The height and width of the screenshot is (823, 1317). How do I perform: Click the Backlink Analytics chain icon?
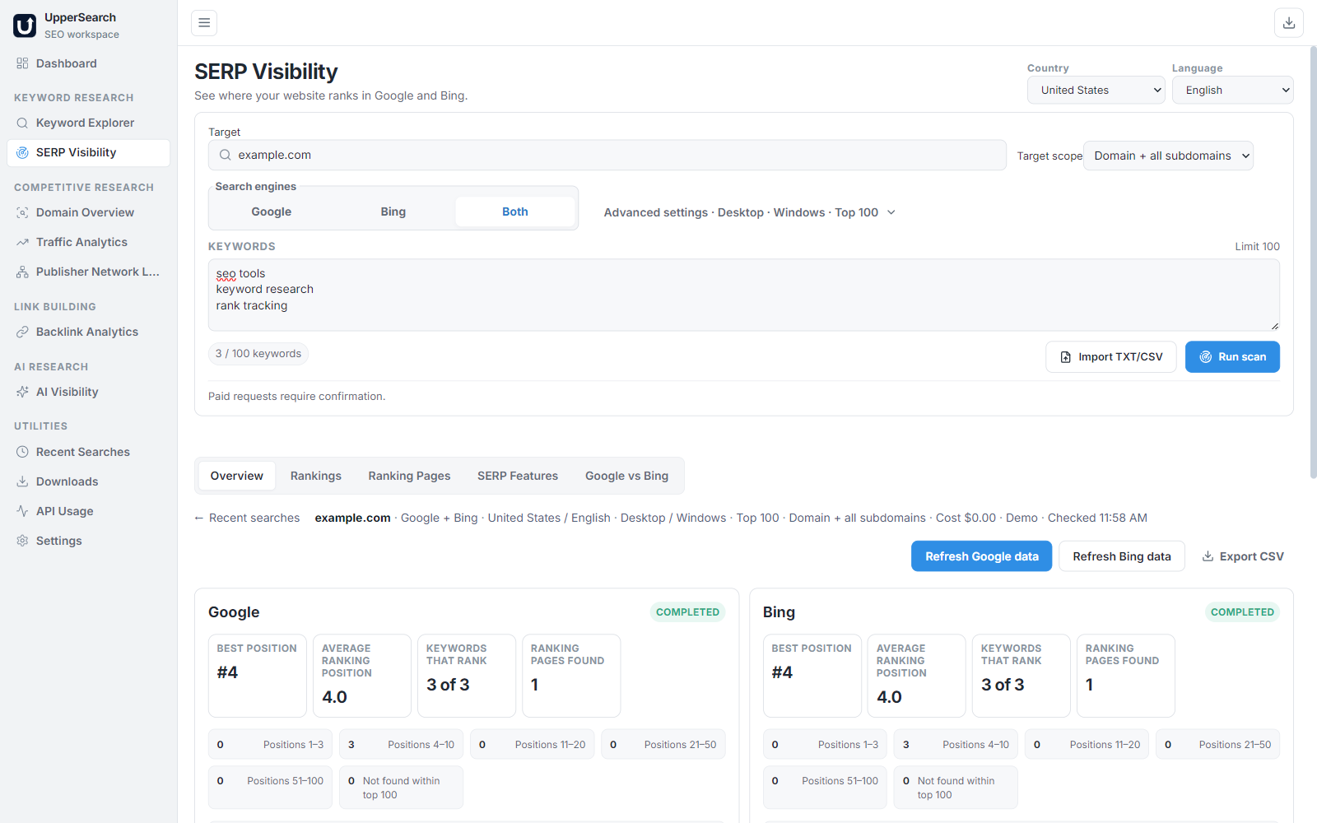click(22, 332)
